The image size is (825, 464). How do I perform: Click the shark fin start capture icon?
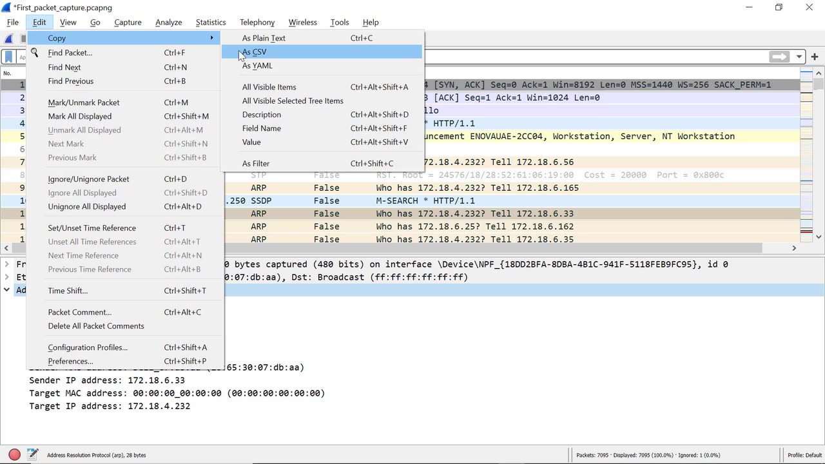(9, 39)
